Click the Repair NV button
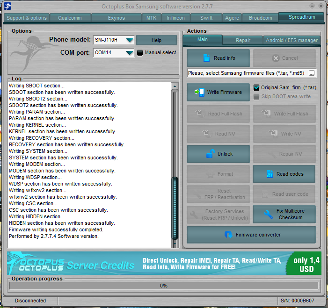This screenshot has height=308, width=328. point(284,154)
